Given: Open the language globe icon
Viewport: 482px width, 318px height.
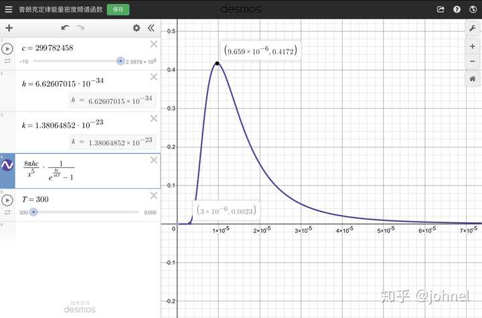Looking at the screenshot, I should [473, 9].
